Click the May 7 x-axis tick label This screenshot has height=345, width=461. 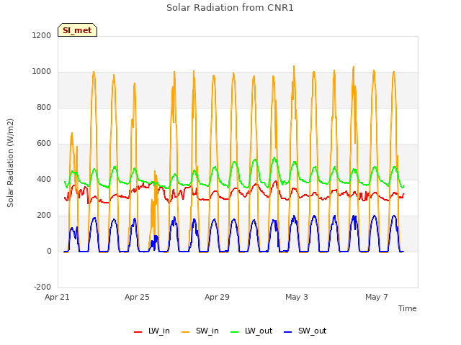(377, 297)
